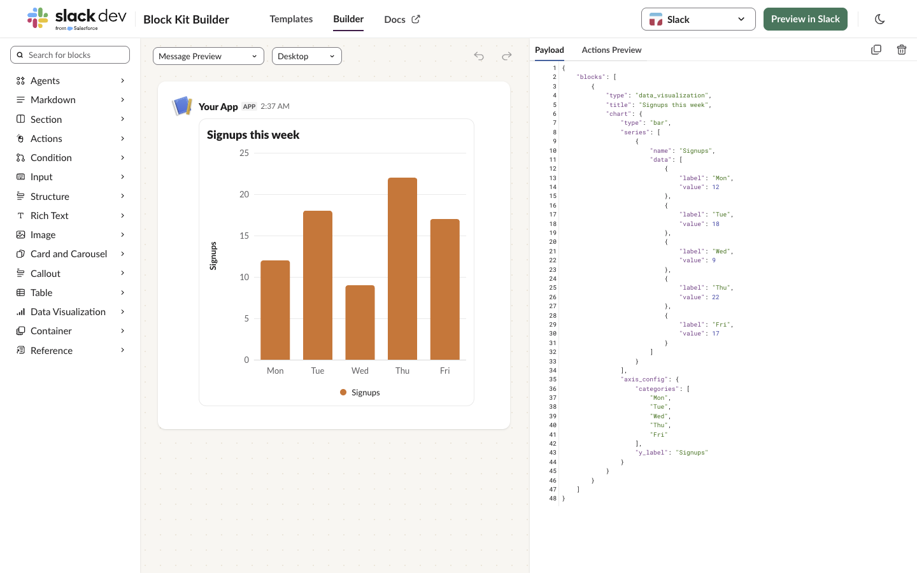Click the Condition block icon

click(x=20, y=158)
